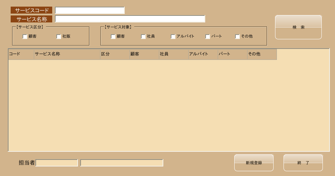Select the 社員 column header
This screenshot has width=335, height=176.
tap(174, 54)
